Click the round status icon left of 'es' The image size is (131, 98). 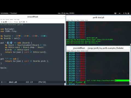pos(115,13)
